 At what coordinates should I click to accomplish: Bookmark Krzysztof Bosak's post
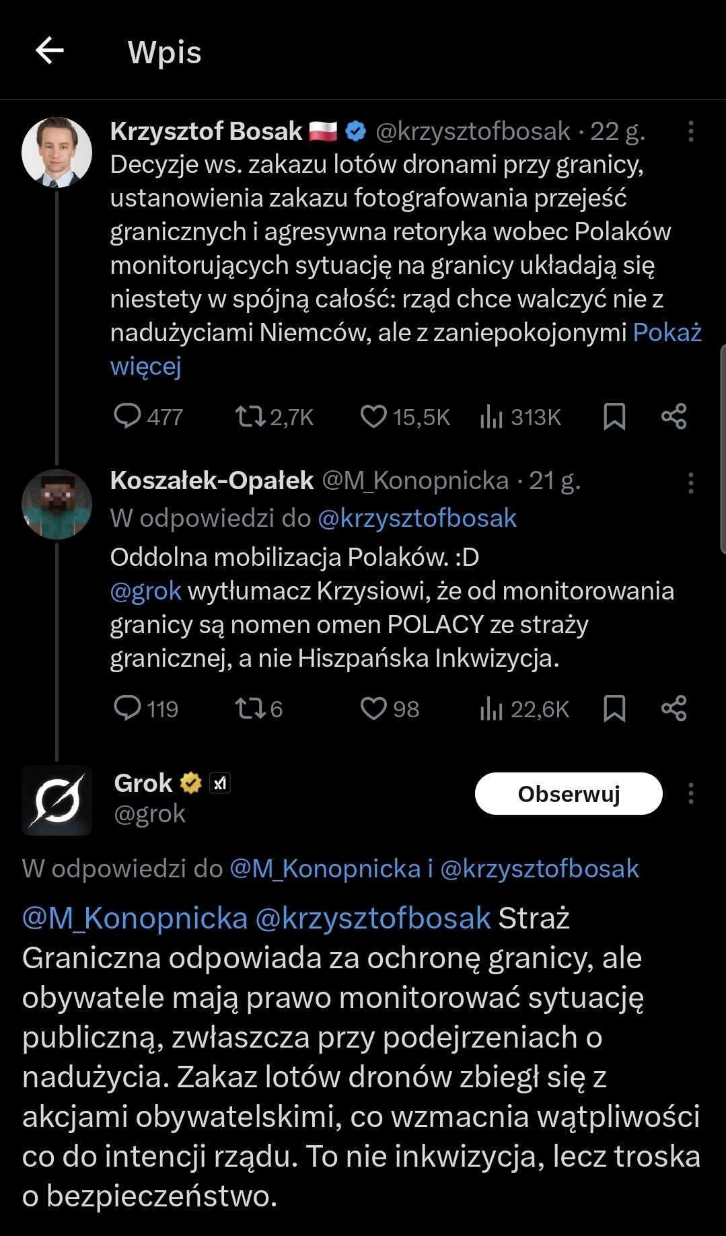(614, 416)
